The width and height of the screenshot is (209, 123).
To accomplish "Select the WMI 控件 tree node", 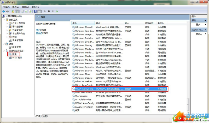I will point(17,57).
